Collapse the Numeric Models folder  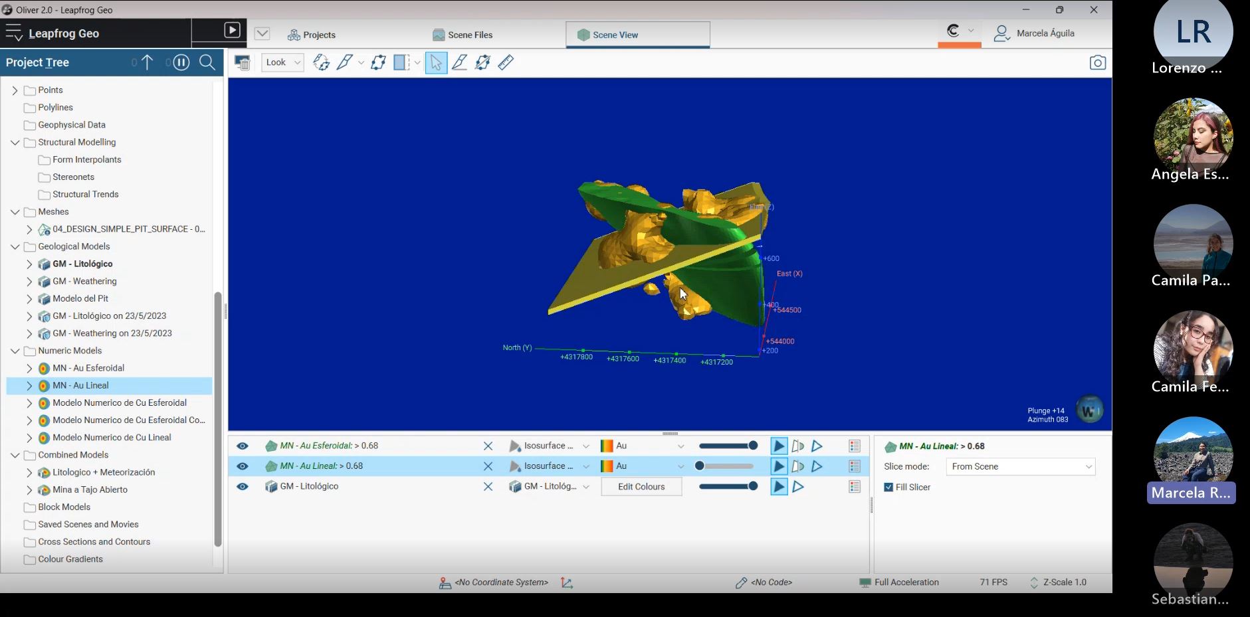pos(15,351)
